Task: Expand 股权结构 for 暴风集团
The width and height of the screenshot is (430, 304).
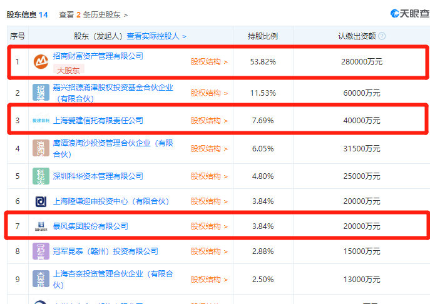Action: tap(209, 226)
